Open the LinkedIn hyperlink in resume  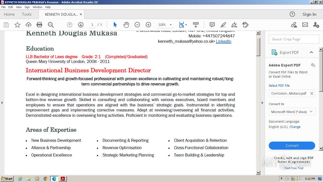[x=224, y=41]
